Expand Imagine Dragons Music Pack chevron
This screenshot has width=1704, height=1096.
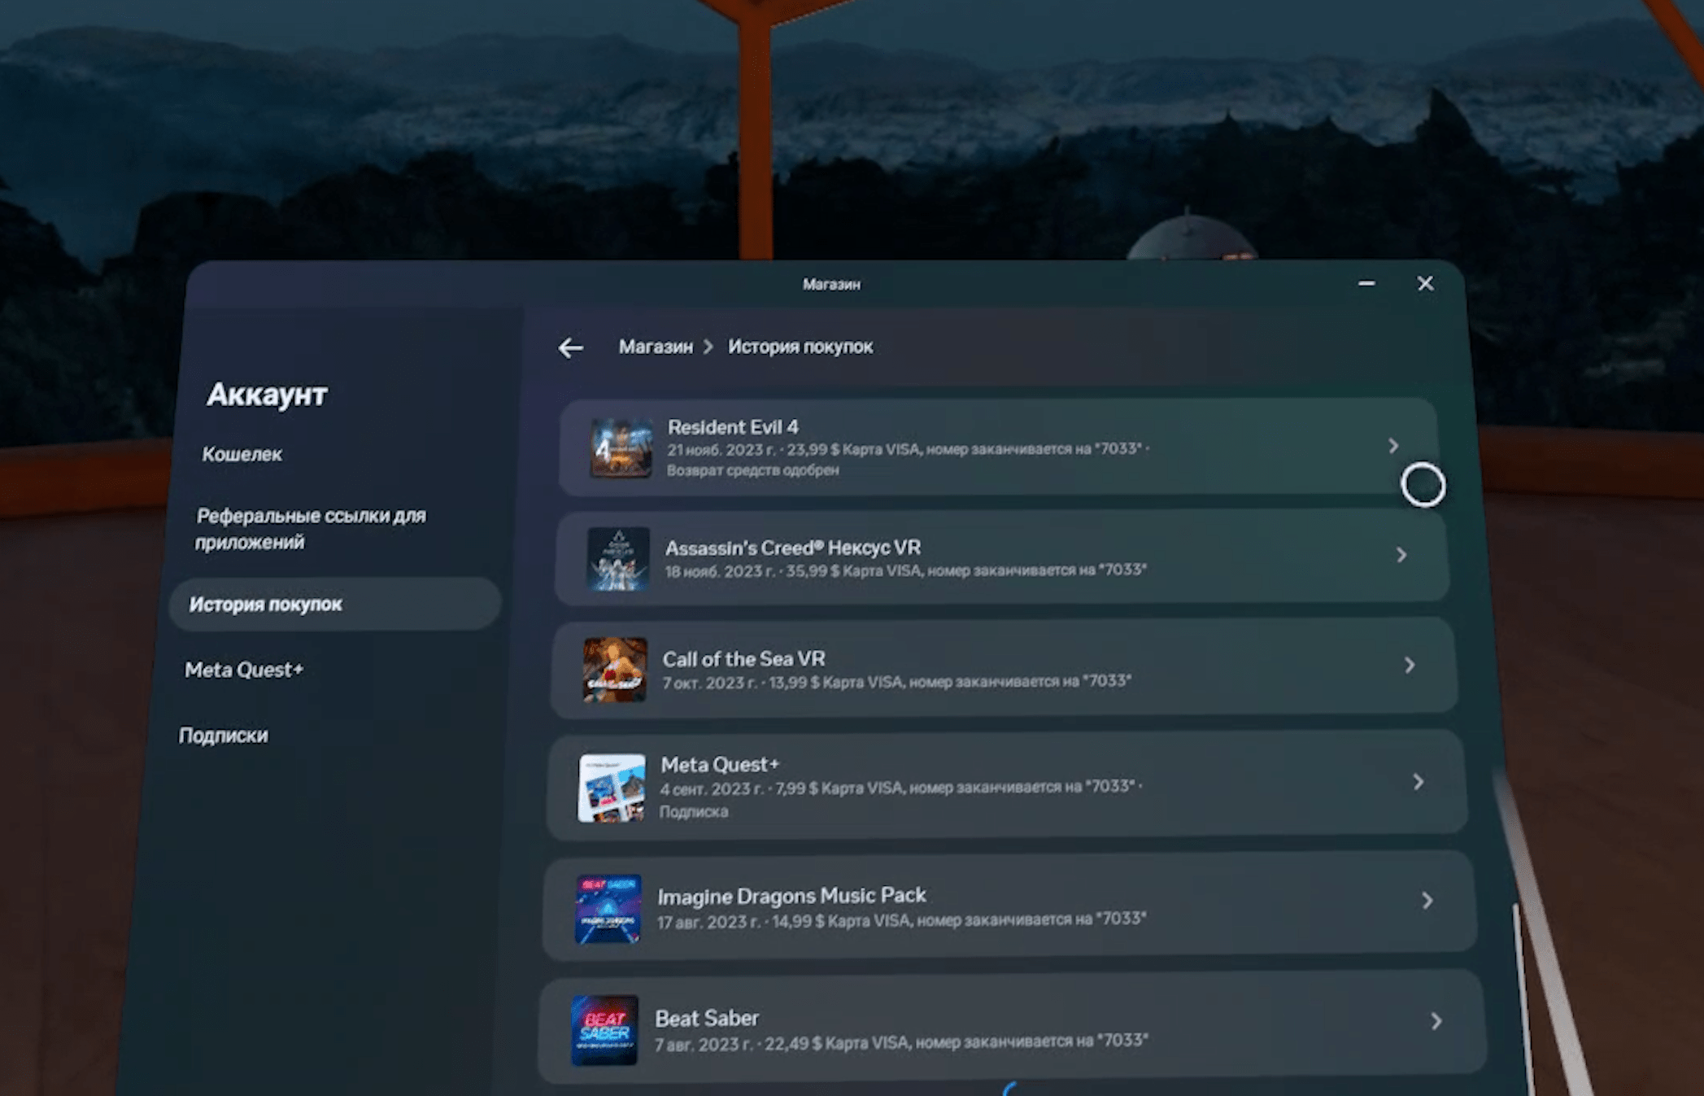(x=1427, y=901)
